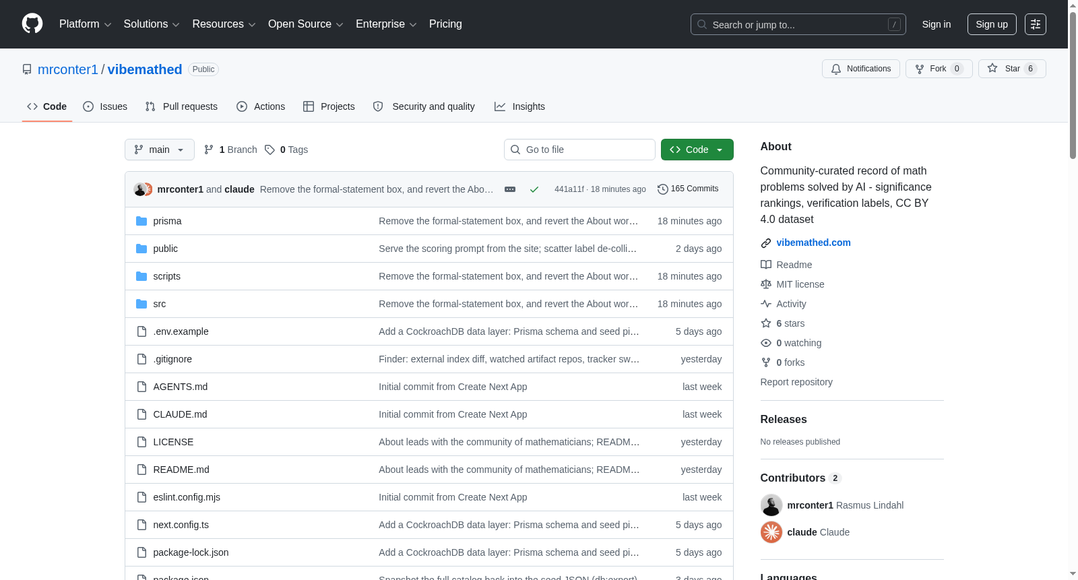Switch to the Insights tab
This screenshot has height=580, width=1078.
pyautogui.click(x=519, y=106)
